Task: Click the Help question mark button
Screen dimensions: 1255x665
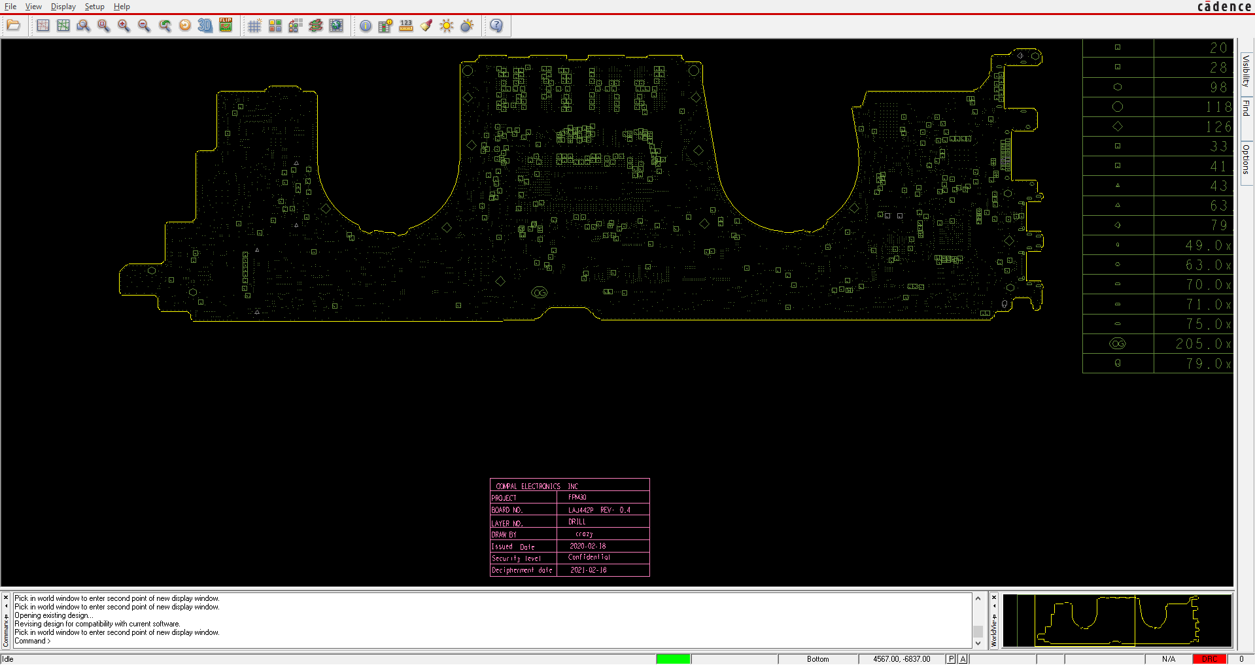Action: pyautogui.click(x=496, y=26)
